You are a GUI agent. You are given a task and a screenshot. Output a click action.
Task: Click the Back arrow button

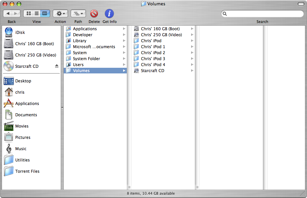click(7, 14)
